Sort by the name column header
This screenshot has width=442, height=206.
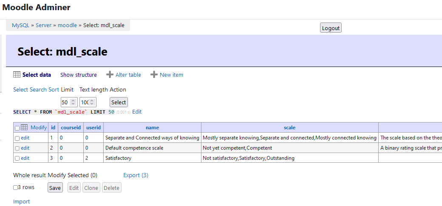152,128
